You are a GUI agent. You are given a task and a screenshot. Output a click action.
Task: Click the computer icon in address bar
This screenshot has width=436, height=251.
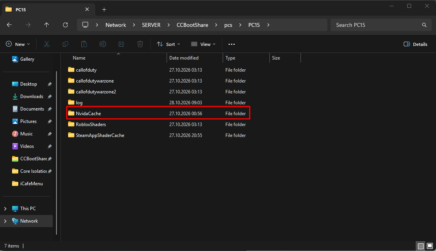(85, 25)
